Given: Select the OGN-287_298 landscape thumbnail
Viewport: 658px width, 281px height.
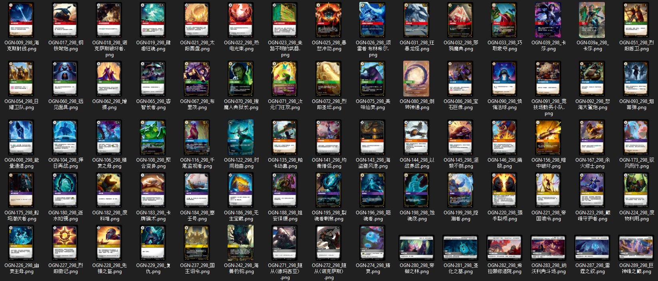Looking at the screenshot, I should click(x=593, y=248).
